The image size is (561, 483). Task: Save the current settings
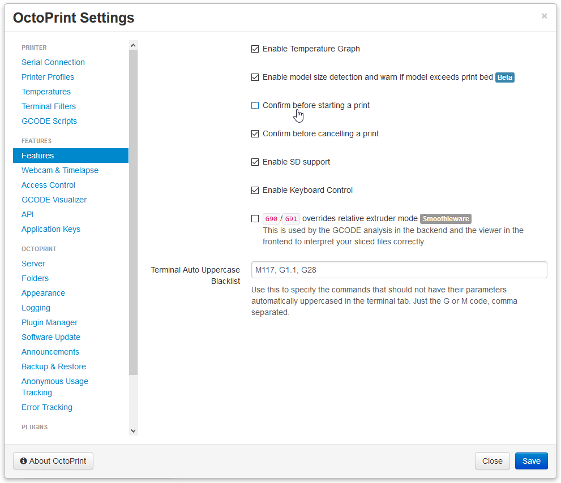531,461
